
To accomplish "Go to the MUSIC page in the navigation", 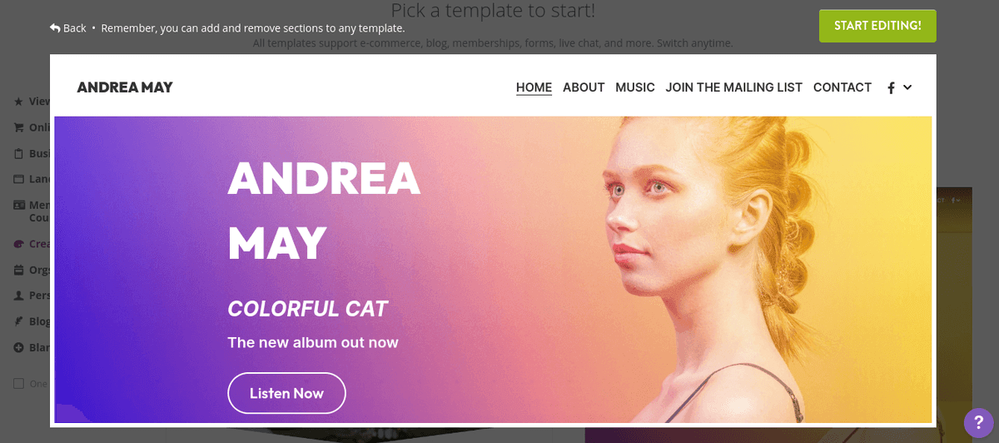I will point(635,87).
